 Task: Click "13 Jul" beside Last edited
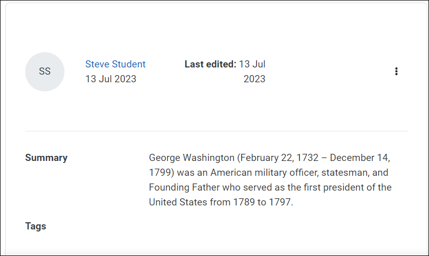tap(252, 64)
